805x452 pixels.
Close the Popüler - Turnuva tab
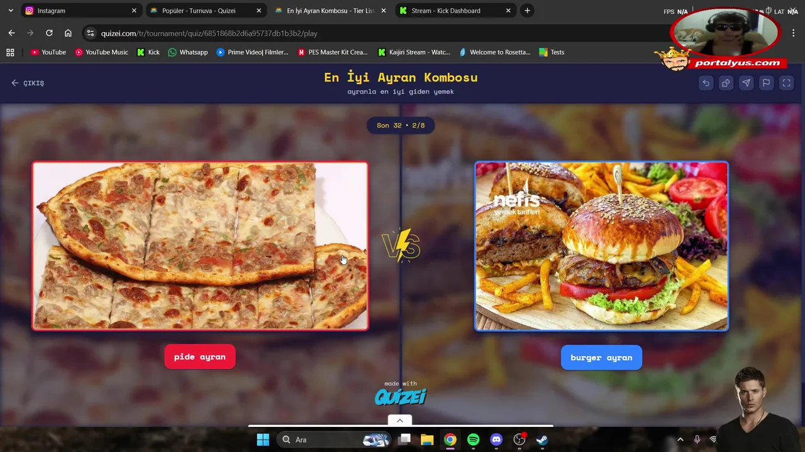[258, 11]
